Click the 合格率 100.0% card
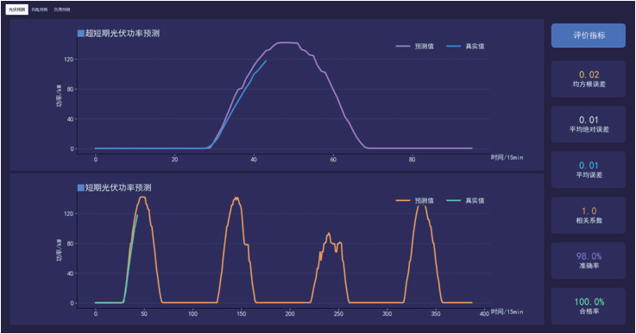 click(589, 306)
